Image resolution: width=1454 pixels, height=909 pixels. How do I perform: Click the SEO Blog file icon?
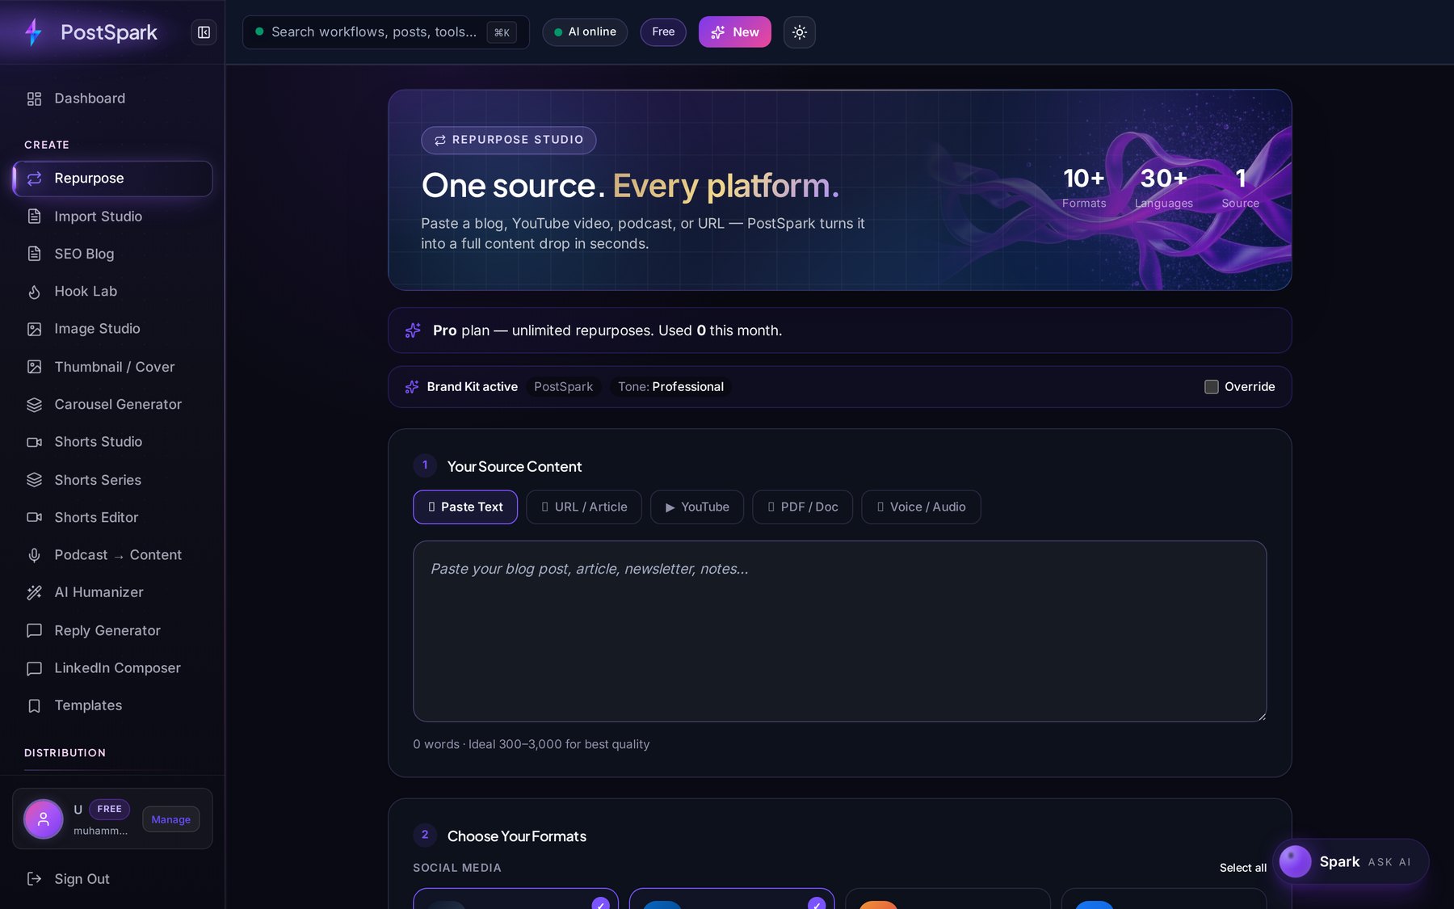pyautogui.click(x=34, y=254)
